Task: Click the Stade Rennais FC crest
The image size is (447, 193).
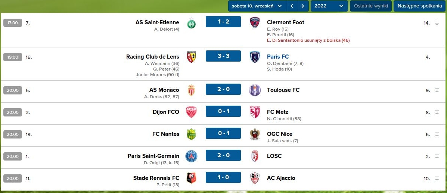Action: (x=191, y=178)
